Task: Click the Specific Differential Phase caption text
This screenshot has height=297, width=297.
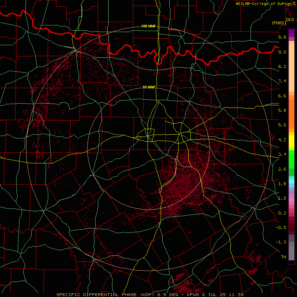Action: (x=150, y=295)
